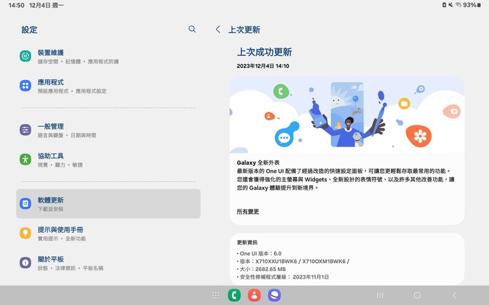Tap the status bar date 12月4日 週一
This screenshot has height=305, width=489.
click(x=46, y=5)
